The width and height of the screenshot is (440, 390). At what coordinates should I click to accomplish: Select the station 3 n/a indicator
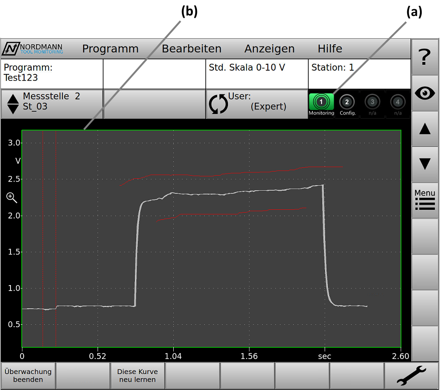pyautogui.click(x=372, y=104)
